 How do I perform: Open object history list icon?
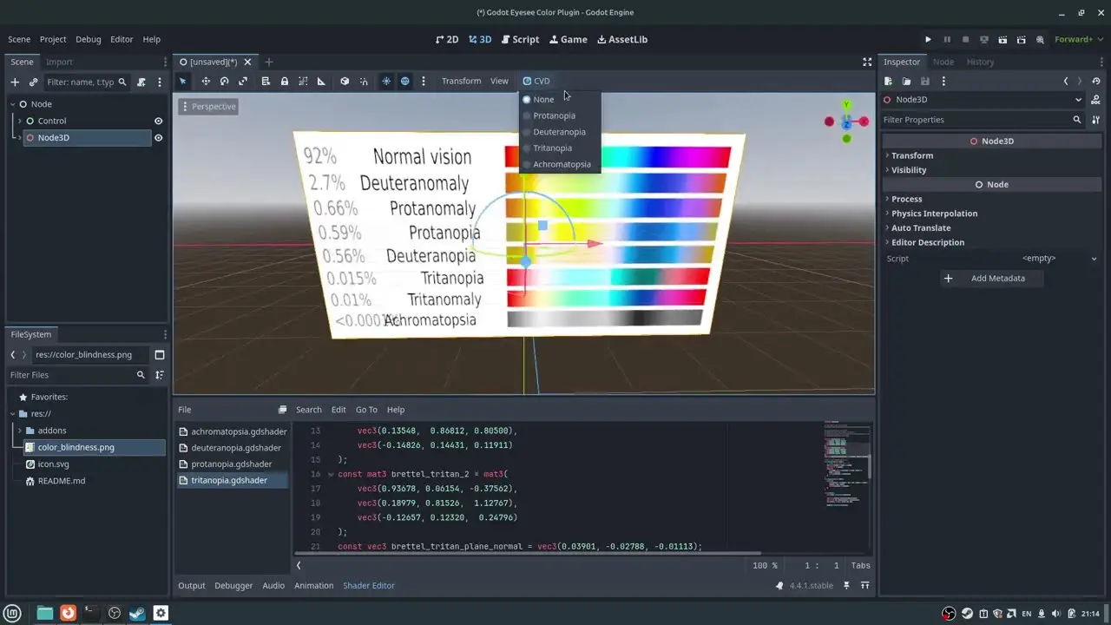tap(1096, 81)
